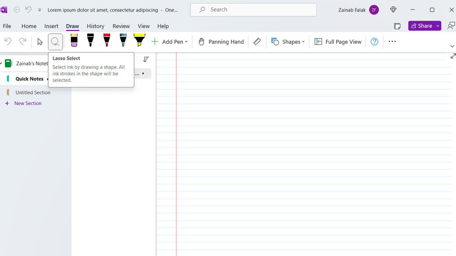Open the Untitled Section
The image size is (456, 256).
[x=33, y=92]
